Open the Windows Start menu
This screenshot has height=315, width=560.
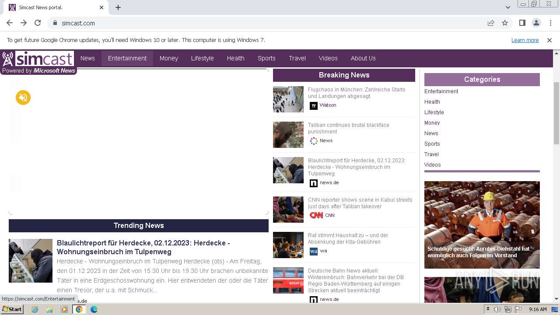point(12,309)
